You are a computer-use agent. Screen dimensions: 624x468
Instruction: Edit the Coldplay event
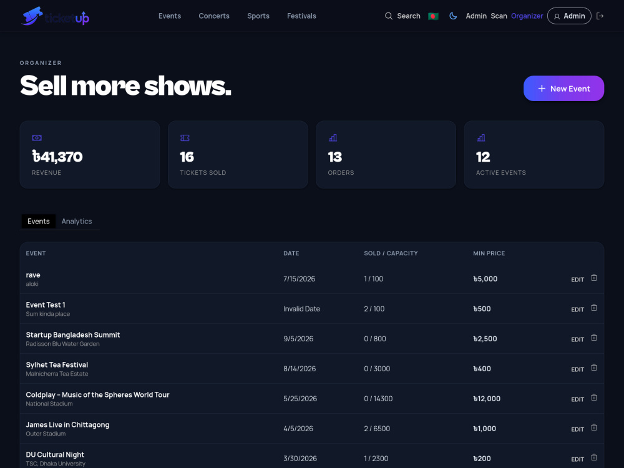577,399
